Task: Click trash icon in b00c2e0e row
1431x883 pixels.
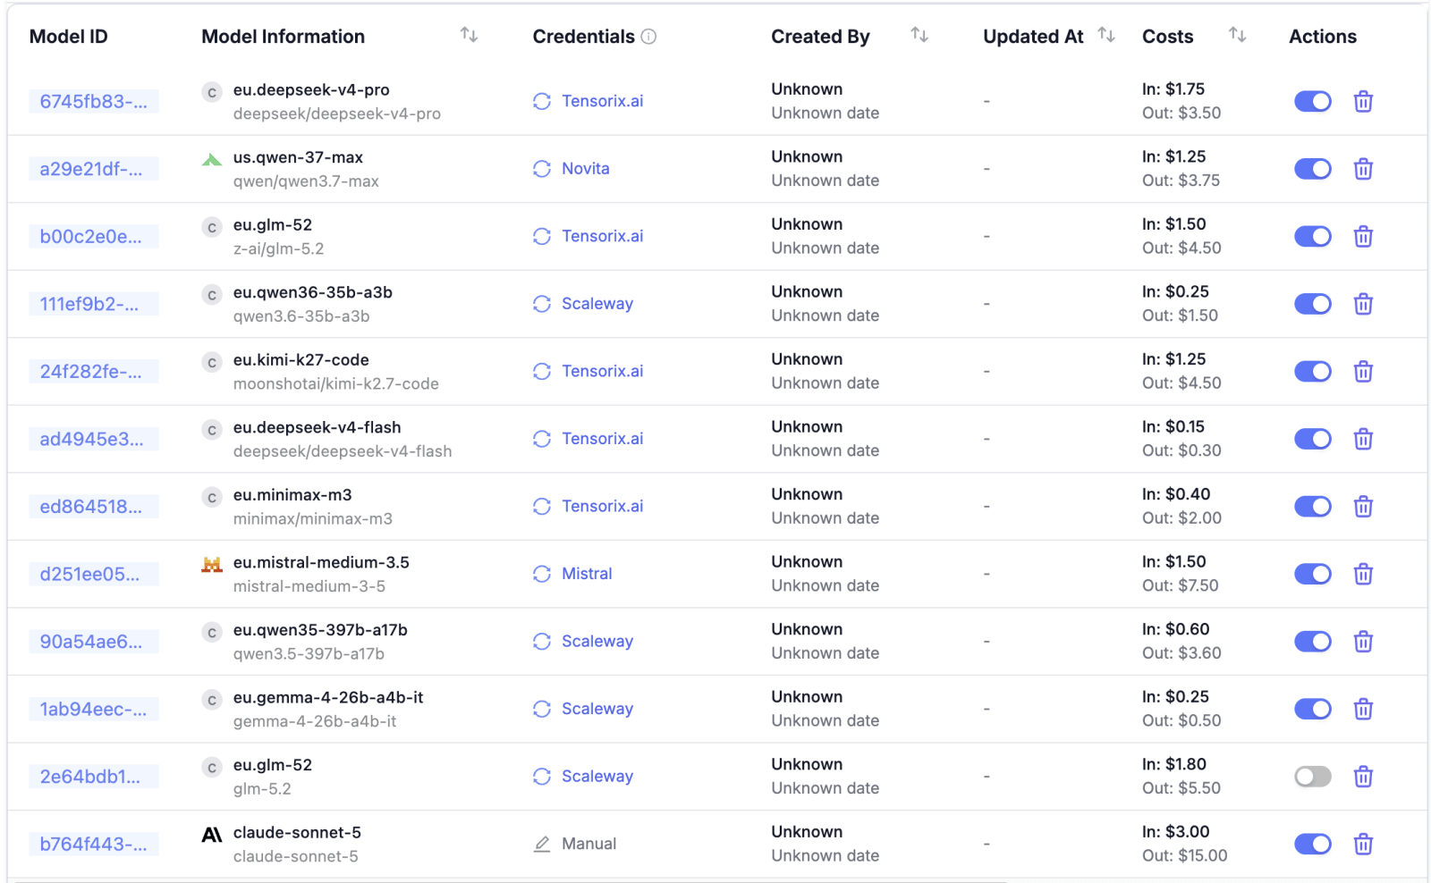Action: [x=1363, y=237]
